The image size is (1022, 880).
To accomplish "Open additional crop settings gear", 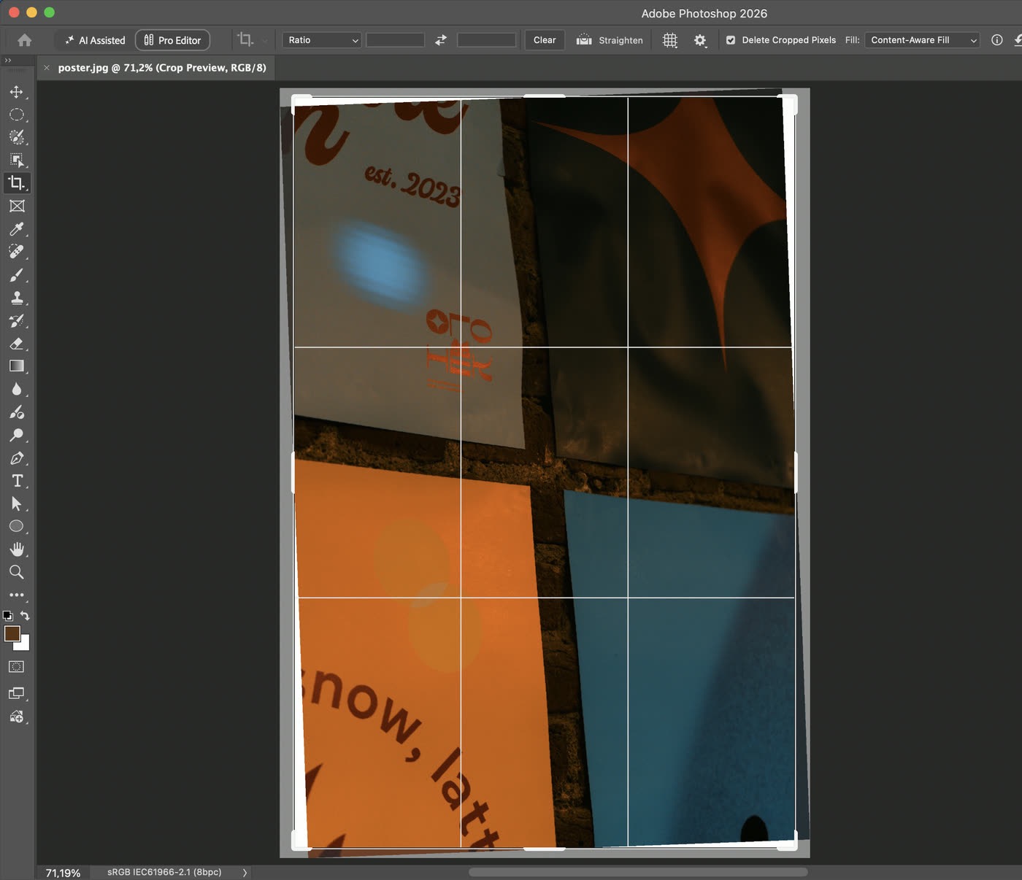I will (700, 40).
